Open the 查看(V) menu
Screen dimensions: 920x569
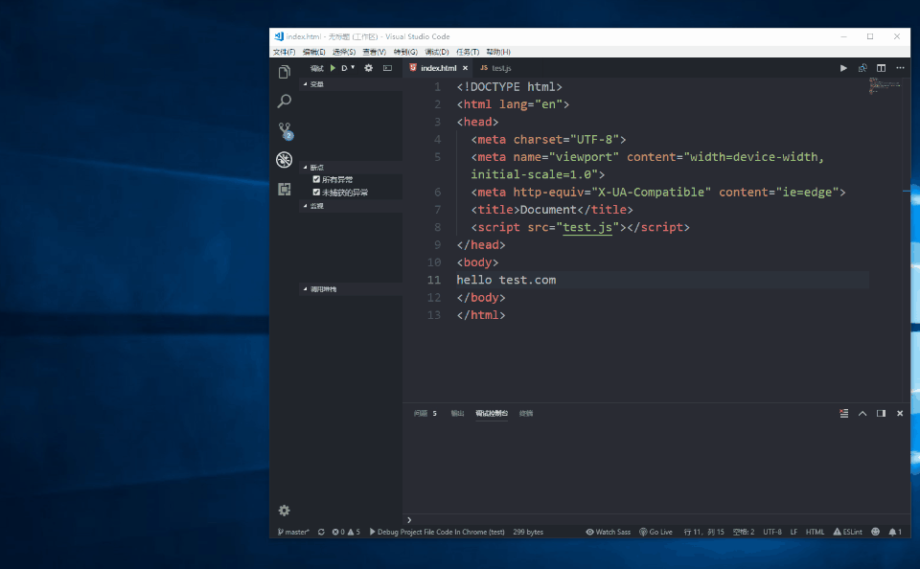[x=375, y=53]
